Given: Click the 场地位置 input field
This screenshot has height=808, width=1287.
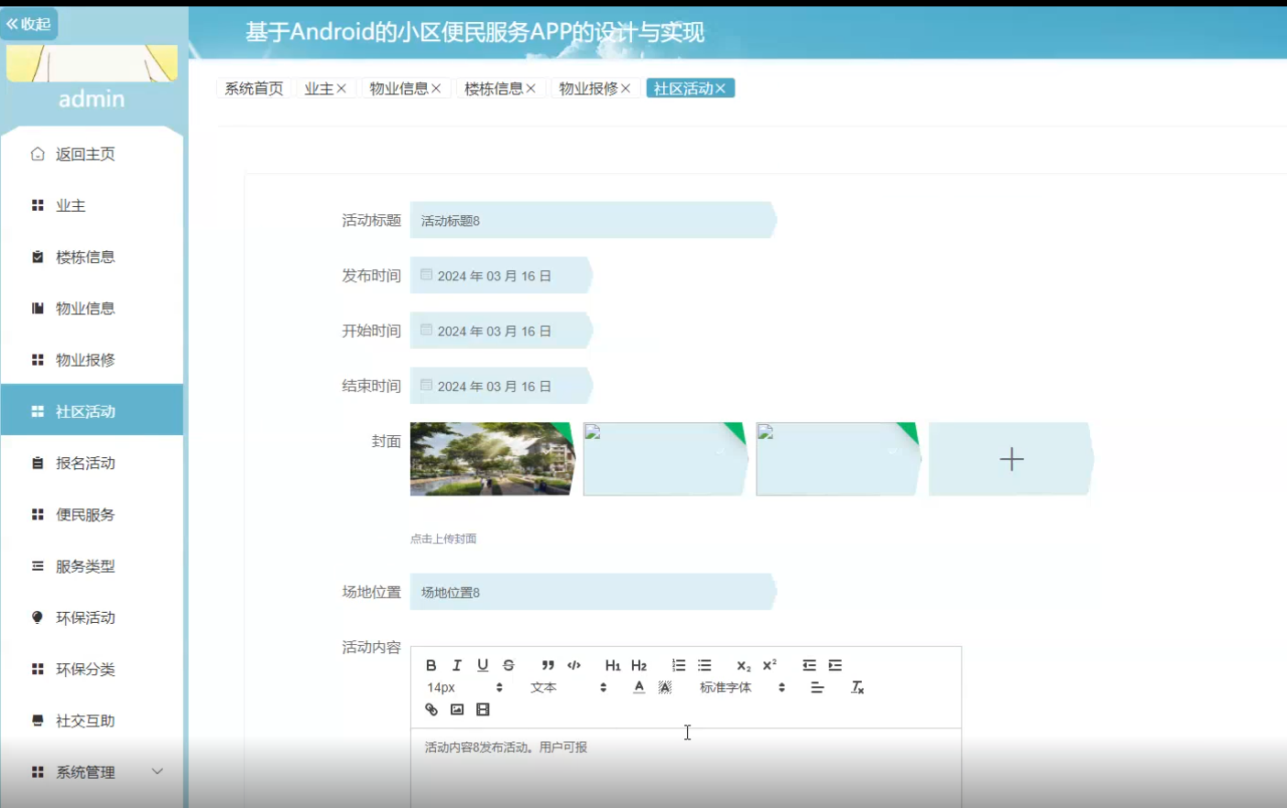Looking at the screenshot, I should (x=594, y=592).
